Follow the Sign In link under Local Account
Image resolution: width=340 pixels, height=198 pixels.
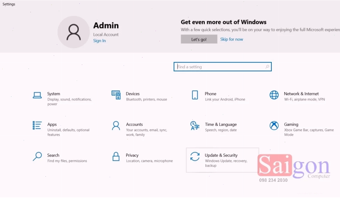tap(99, 41)
